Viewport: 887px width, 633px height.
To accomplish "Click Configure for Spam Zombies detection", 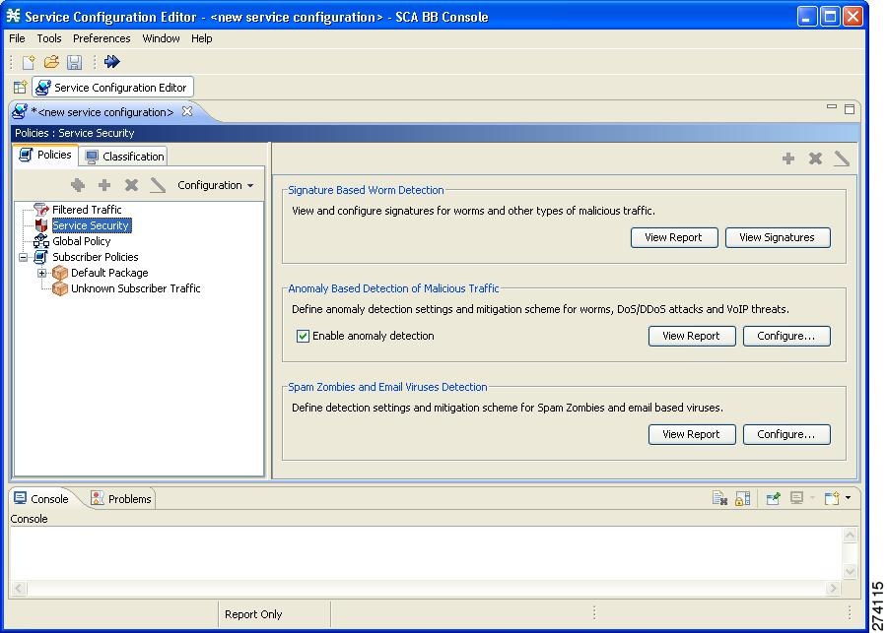I will pyautogui.click(x=785, y=434).
